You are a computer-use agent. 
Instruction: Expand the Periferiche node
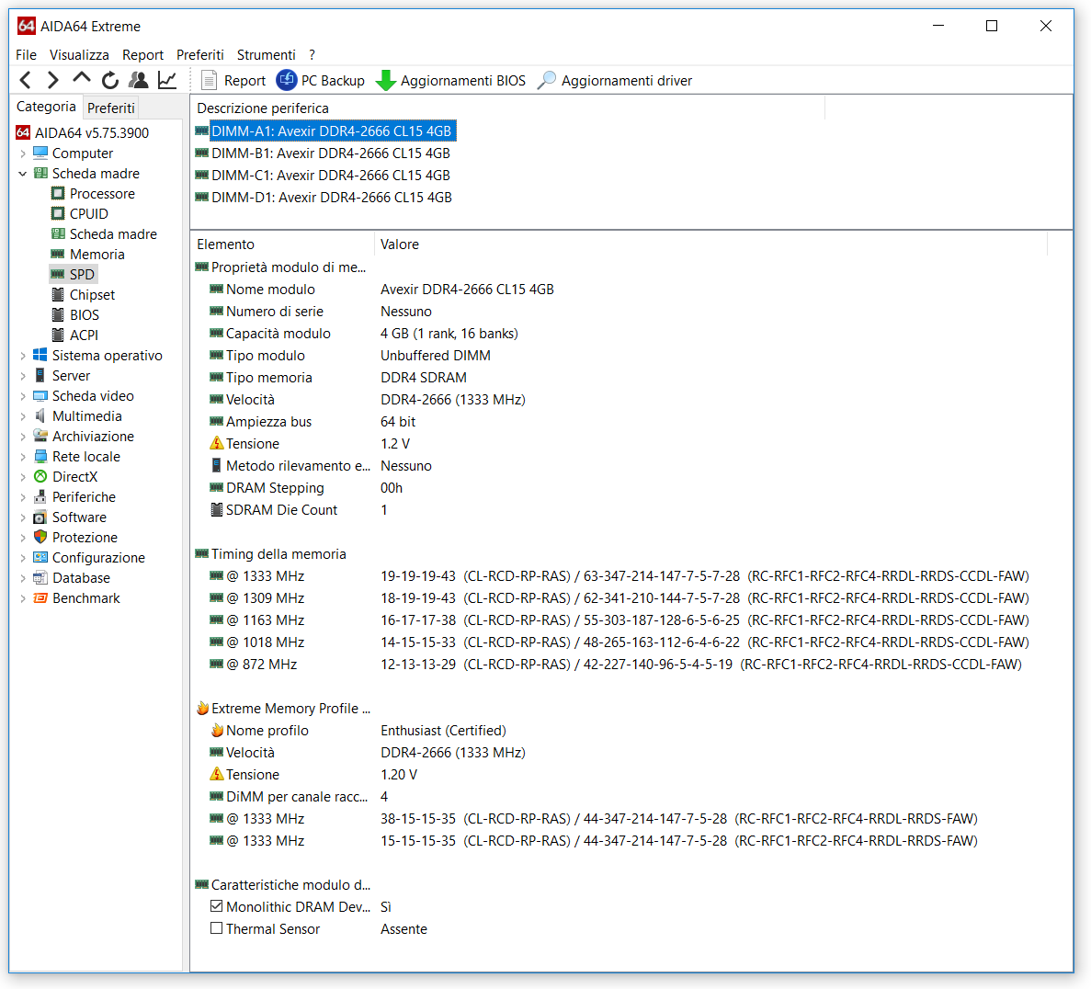[22, 497]
